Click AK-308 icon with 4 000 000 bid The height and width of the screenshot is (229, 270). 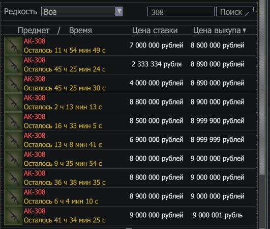[13, 84]
